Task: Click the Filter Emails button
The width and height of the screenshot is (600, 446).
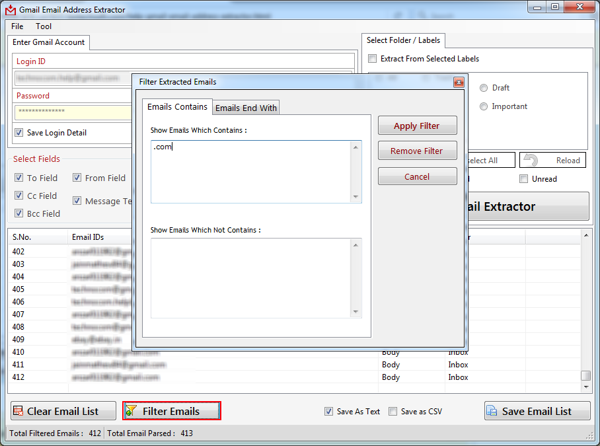Action: point(171,411)
